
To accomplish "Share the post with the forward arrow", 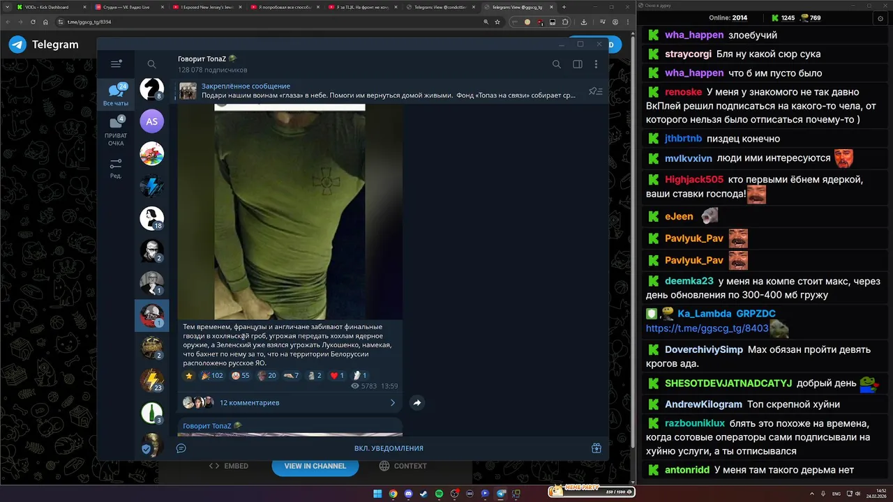I will 417,402.
